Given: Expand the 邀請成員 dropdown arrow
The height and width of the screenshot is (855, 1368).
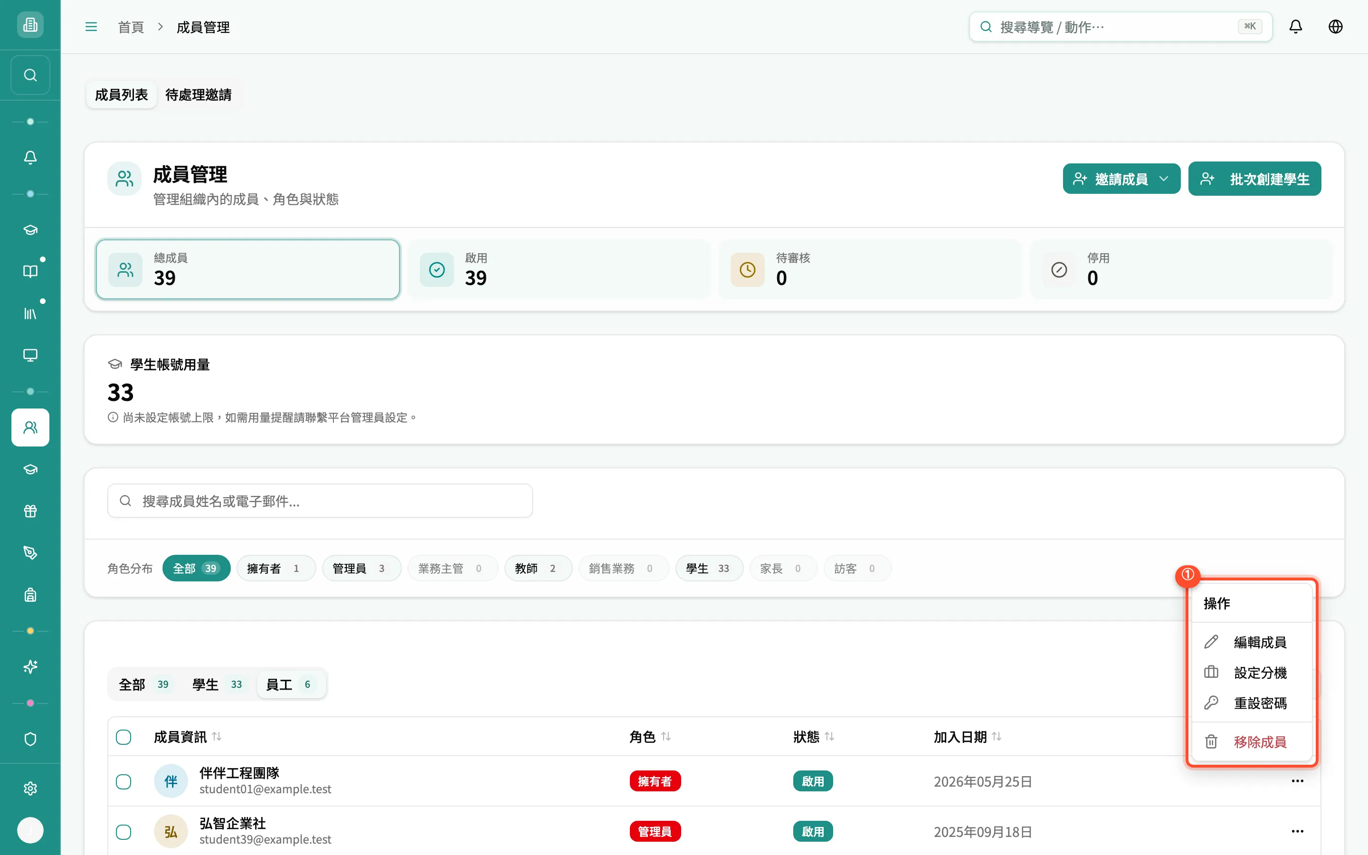Looking at the screenshot, I should (x=1163, y=179).
